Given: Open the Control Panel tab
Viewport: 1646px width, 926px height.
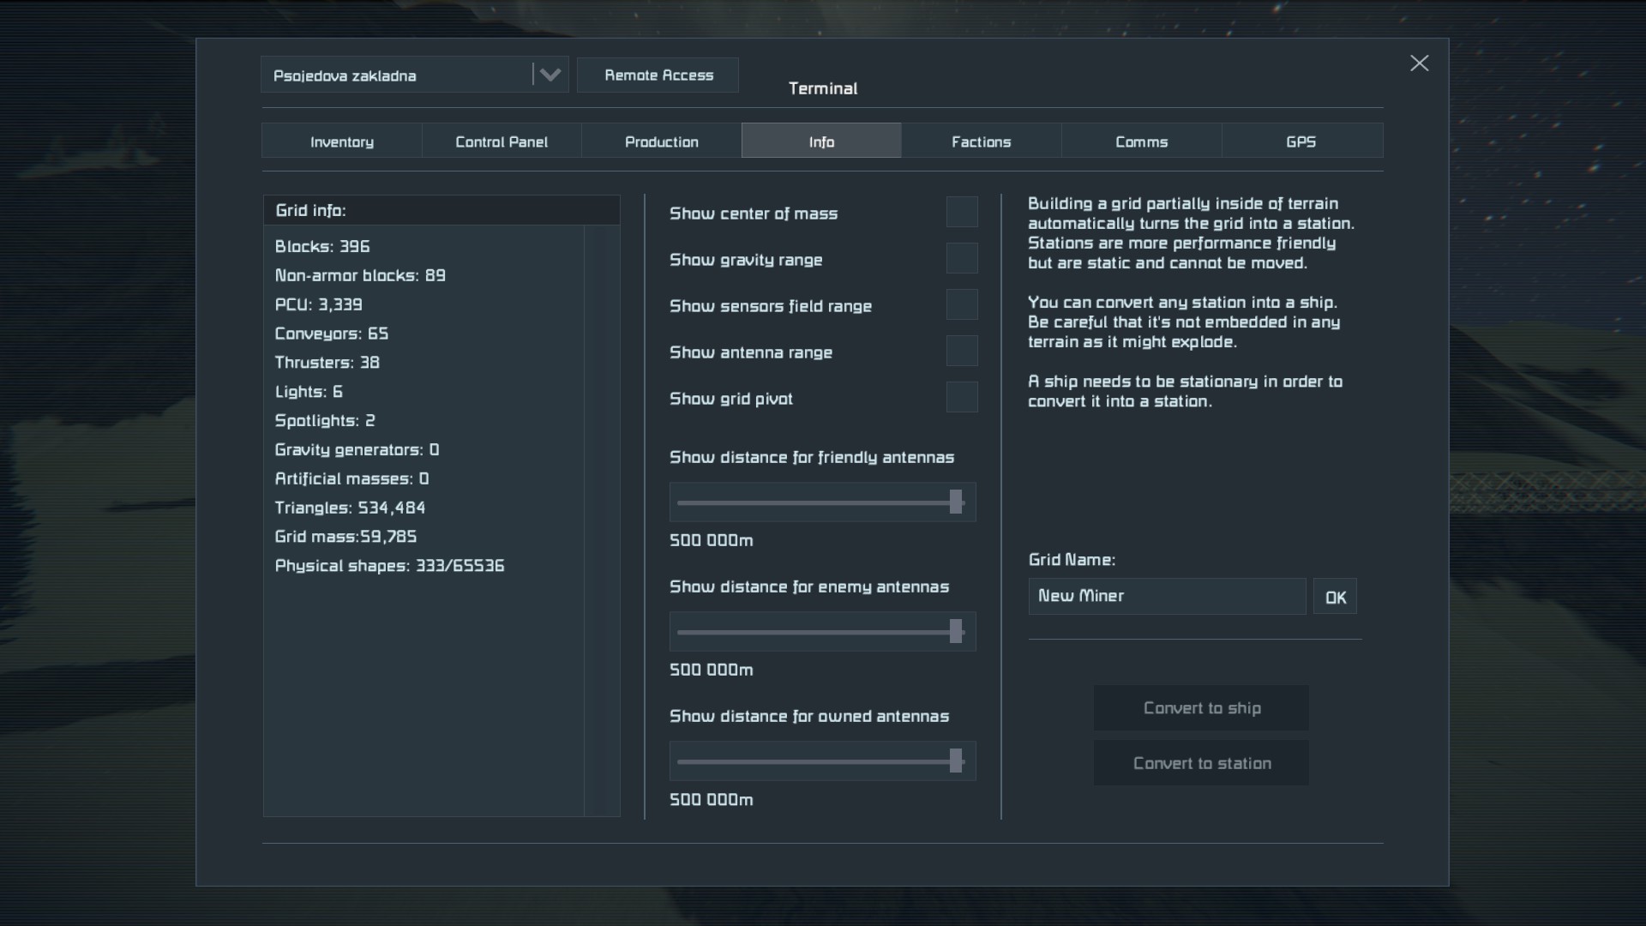Looking at the screenshot, I should point(502,141).
